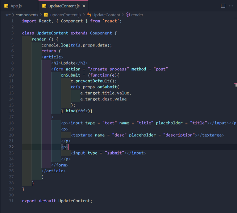Close the updateContent.js tab
This screenshot has height=213, width=237.
tap(84, 6)
